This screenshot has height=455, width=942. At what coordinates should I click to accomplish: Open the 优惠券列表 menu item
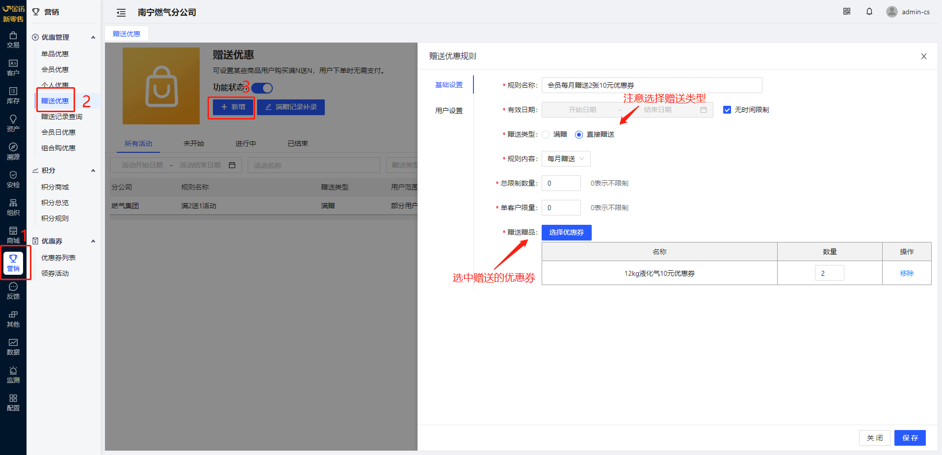coord(58,258)
